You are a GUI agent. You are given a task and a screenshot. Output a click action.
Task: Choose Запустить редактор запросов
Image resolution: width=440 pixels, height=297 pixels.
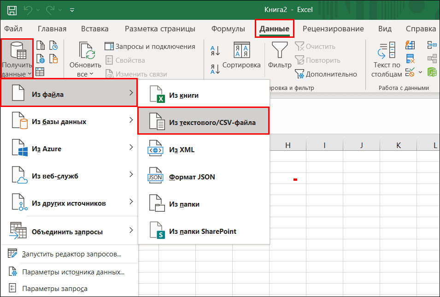point(69,254)
